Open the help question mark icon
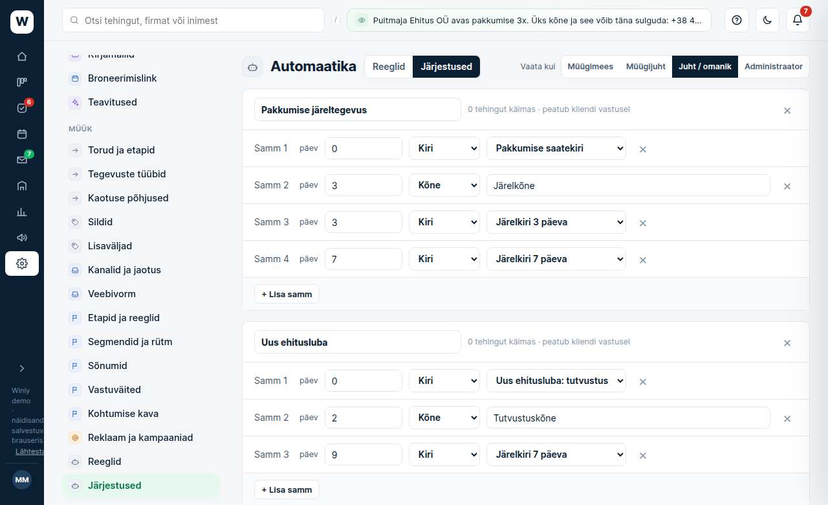 pyautogui.click(x=736, y=20)
